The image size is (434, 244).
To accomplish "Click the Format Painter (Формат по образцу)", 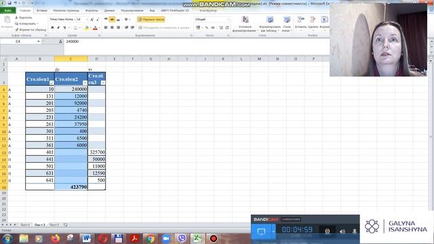I will [31, 30].
